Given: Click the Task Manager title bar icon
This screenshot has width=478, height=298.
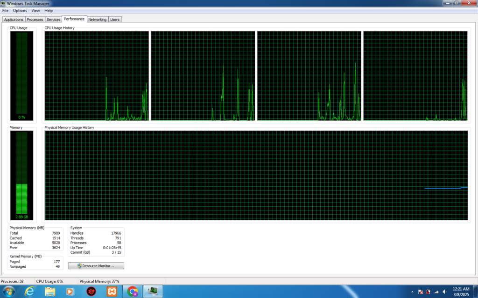Looking at the screenshot, I should (3, 3).
